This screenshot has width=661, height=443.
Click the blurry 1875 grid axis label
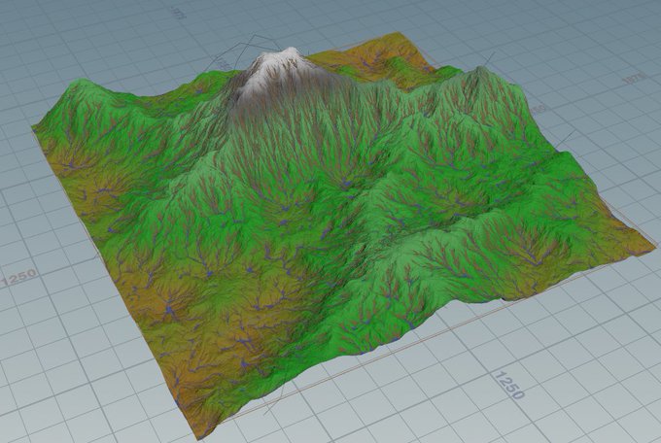pyautogui.click(x=636, y=80)
